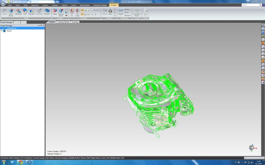Click the save icon in quick access toolbar
The width and height of the screenshot is (265, 165).
click(11, 2)
